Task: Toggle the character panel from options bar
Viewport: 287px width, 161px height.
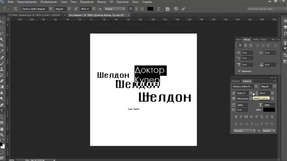Action: pyautogui.click(x=167, y=9)
